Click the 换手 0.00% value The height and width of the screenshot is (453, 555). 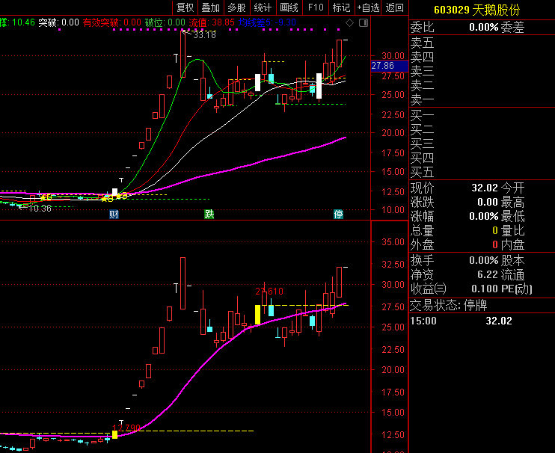[483, 261]
